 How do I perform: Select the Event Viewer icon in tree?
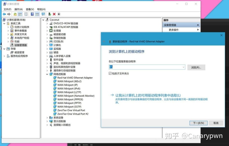pyautogui.click(x=12, y=31)
